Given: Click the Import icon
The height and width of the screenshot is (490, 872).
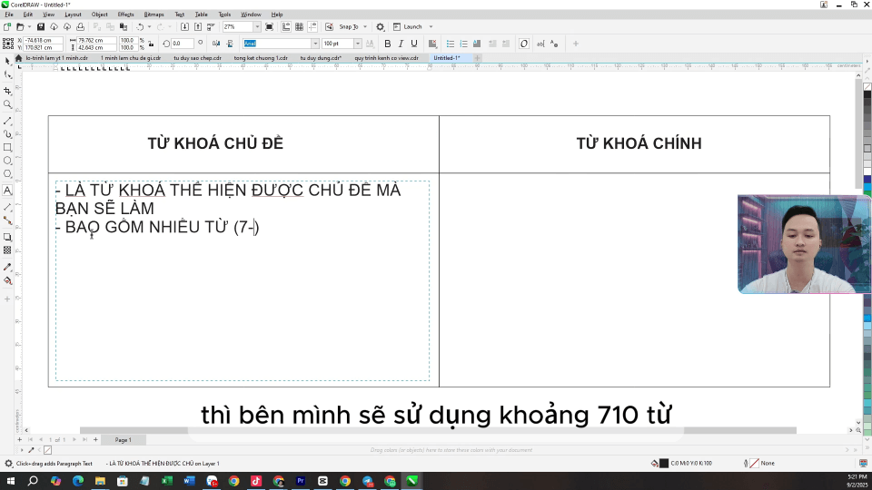Looking at the screenshot, I should pyautogui.click(x=184, y=26).
